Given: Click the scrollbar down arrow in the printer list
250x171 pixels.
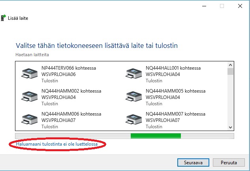Looking at the screenshot, I should pos(230,127).
